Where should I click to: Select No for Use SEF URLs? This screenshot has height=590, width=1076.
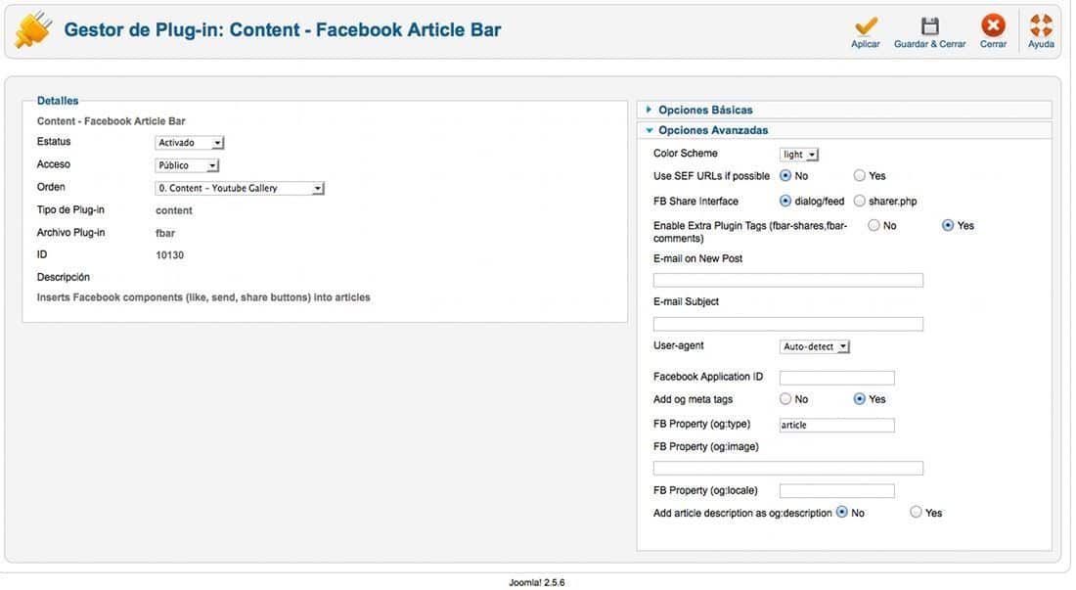tap(785, 175)
